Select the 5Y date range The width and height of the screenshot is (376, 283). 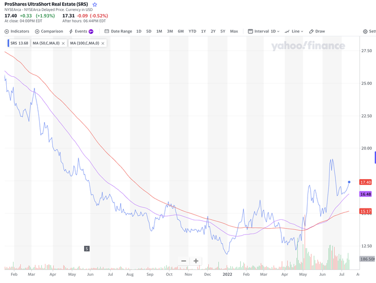223,31
